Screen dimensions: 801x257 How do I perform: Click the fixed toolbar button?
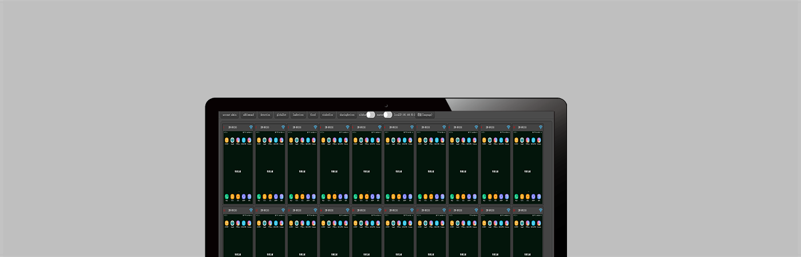(313, 115)
